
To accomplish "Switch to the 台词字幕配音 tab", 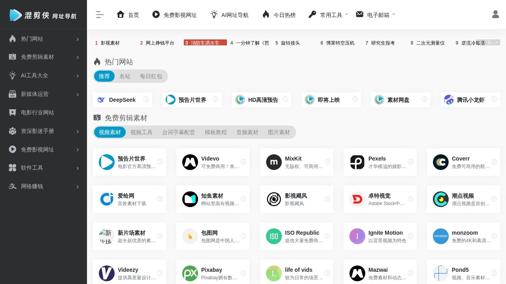I will click(x=179, y=132).
